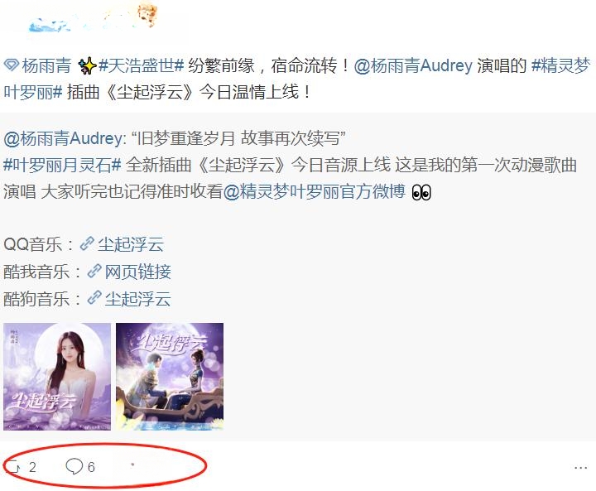
Task: Open the QQ音乐 尘起浮云 song link
Action: [x=131, y=244]
